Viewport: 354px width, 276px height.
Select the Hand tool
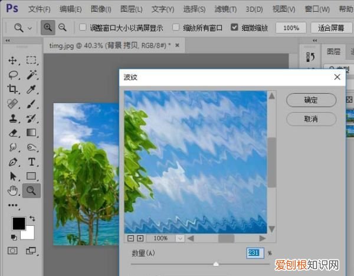click(x=13, y=190)
